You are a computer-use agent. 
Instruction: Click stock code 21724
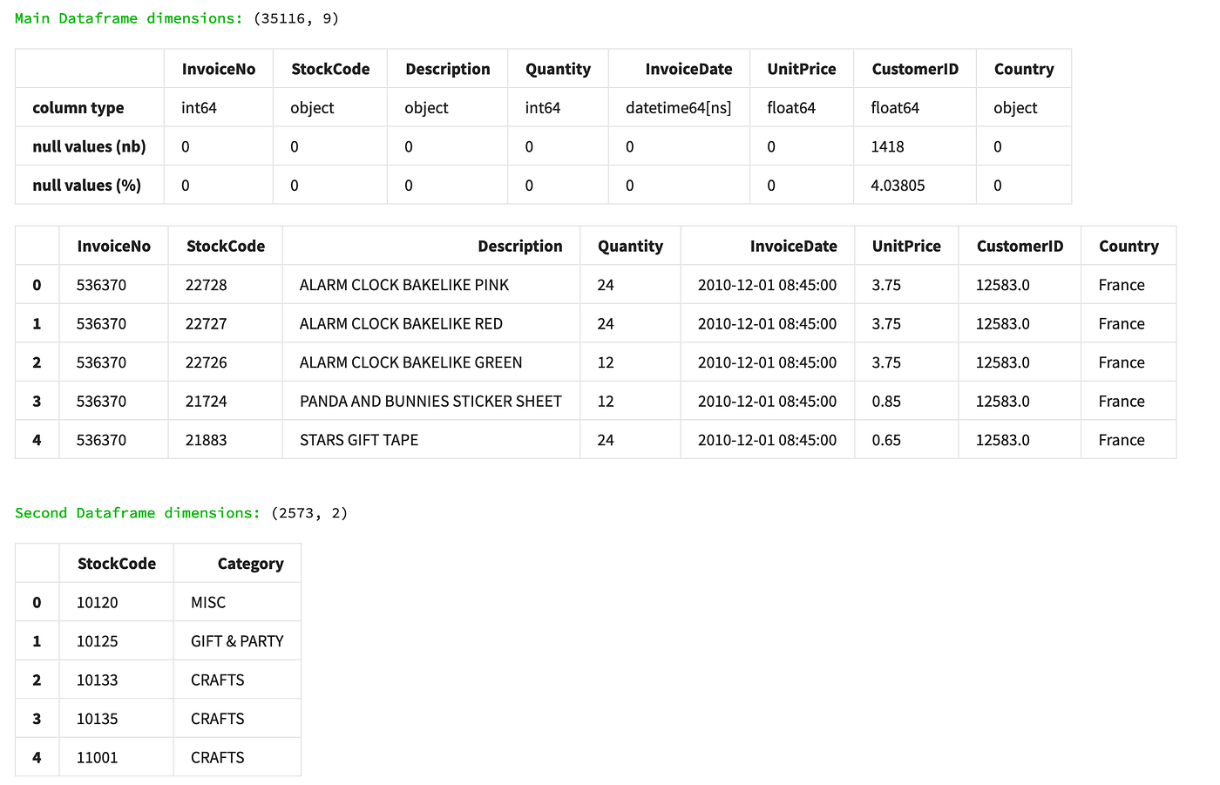click(207, 402)
